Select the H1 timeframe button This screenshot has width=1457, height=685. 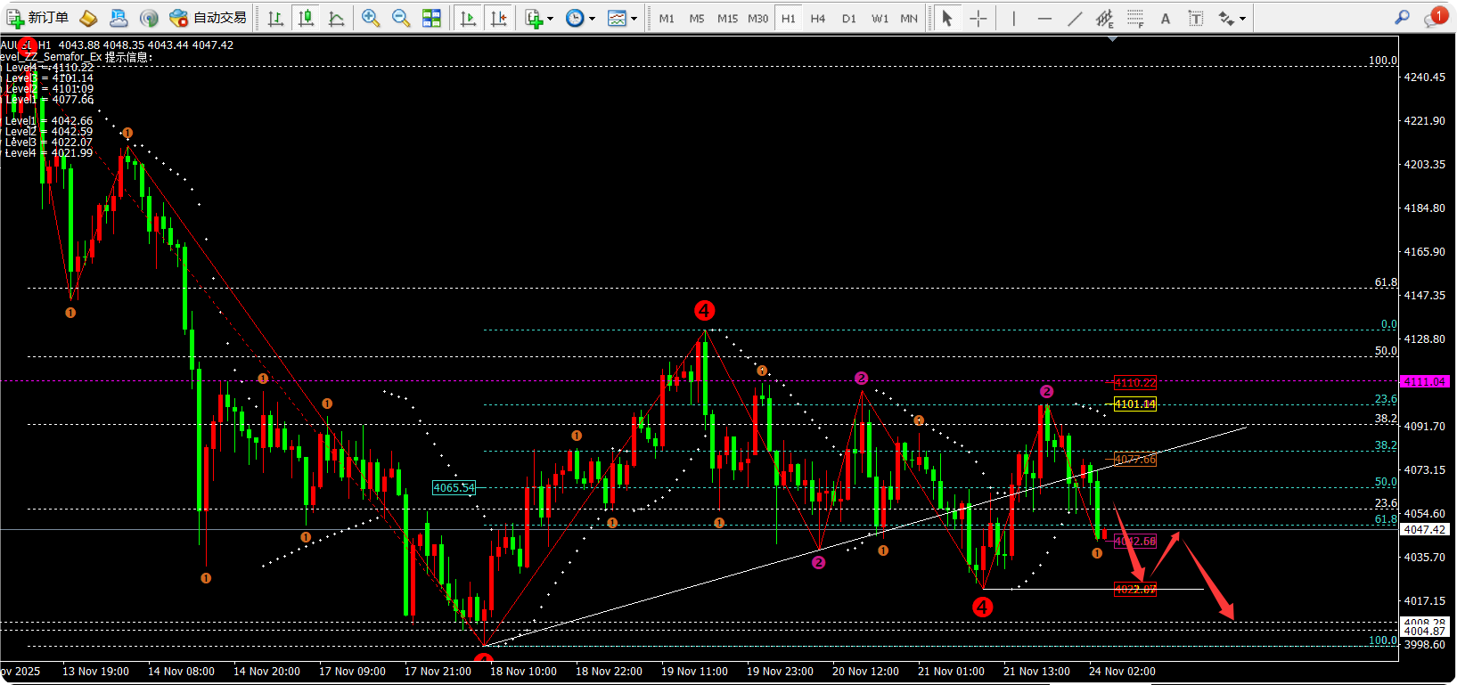789,18
